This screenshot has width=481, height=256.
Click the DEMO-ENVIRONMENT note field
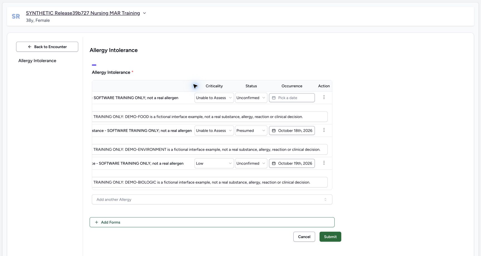(210, 150)
